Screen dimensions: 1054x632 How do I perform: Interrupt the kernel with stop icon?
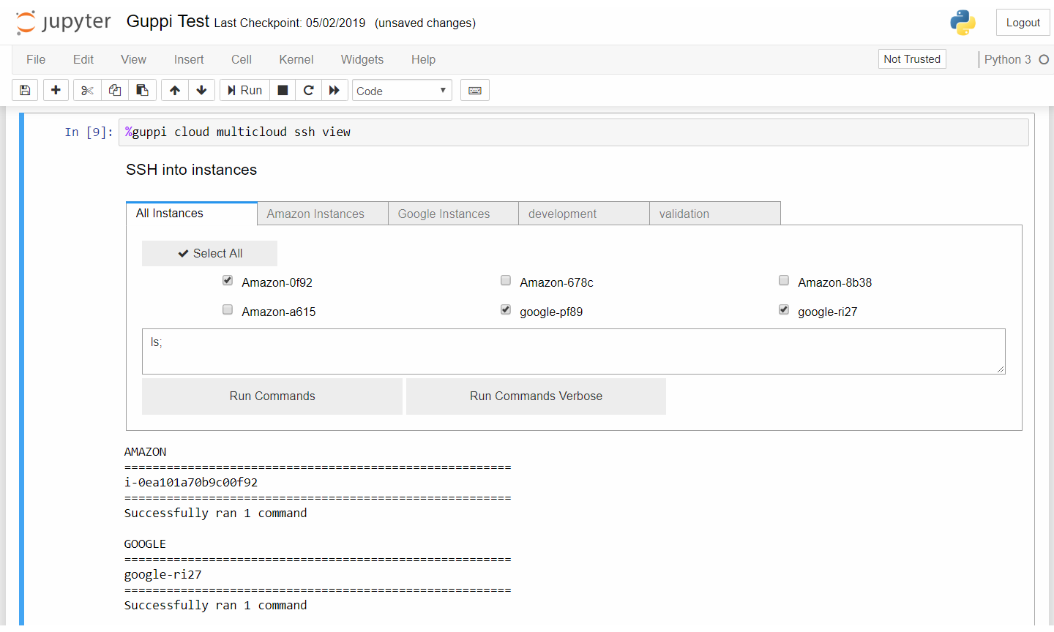[283, 90]
